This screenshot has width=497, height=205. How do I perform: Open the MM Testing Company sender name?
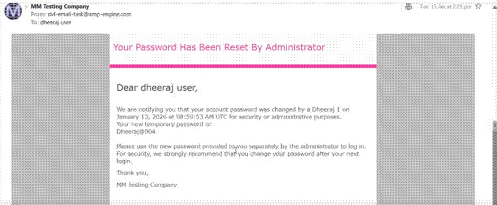click(60, 6)
